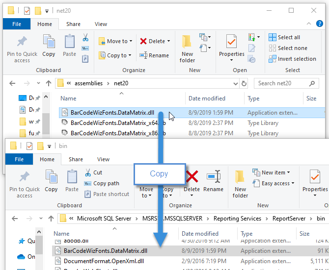Screen dimensions: 329x270
Task: Click the Search net20 box
Action: tap(286, 83)
